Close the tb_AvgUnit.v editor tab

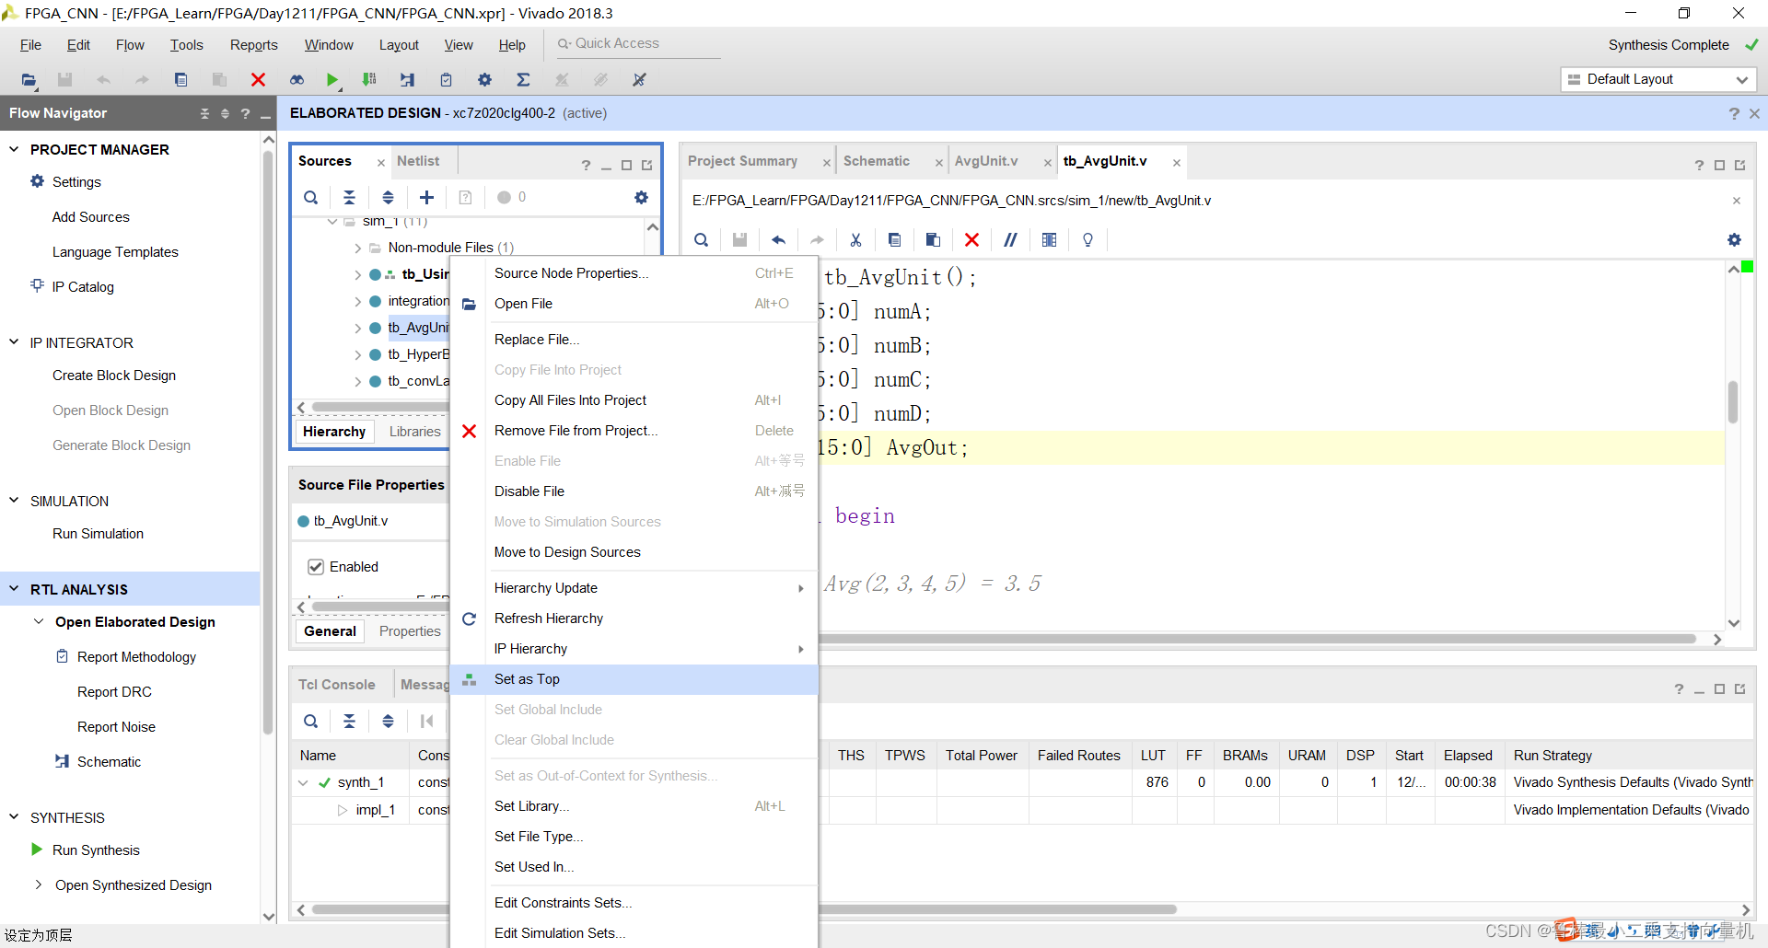(1176, 162)
